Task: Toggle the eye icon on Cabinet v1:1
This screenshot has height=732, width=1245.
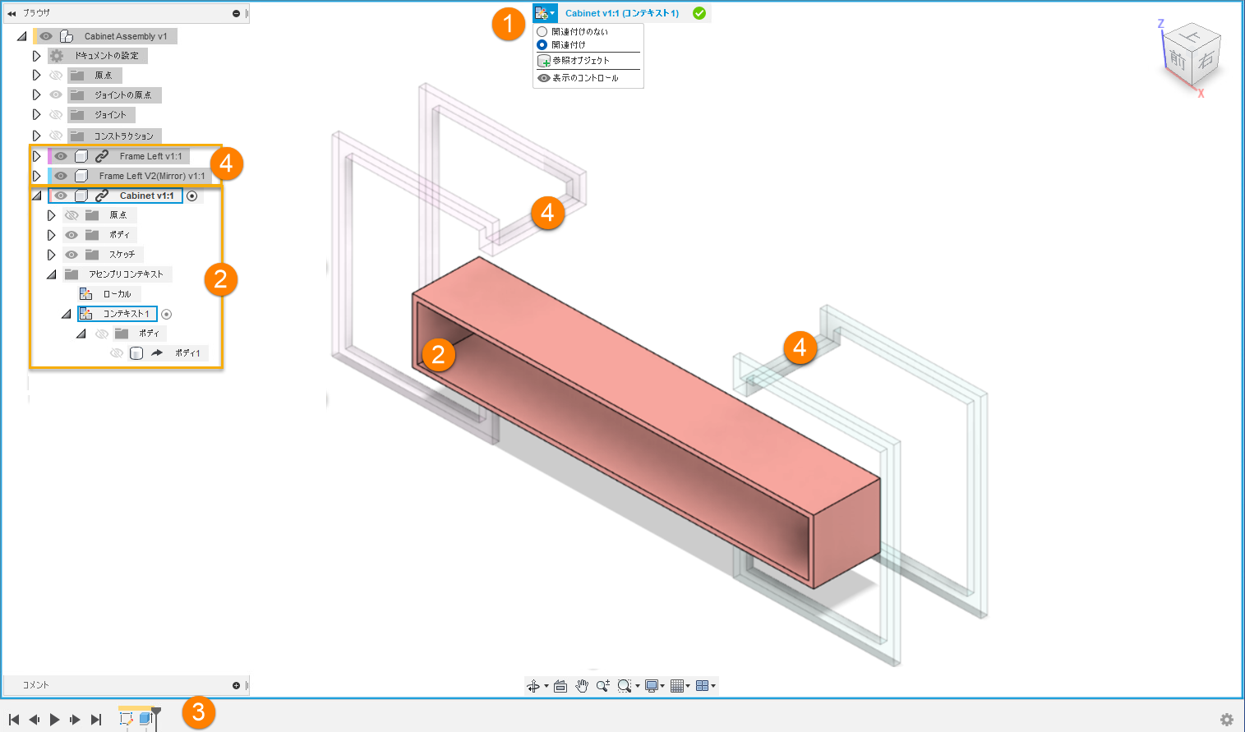Action: pos(61,196)
